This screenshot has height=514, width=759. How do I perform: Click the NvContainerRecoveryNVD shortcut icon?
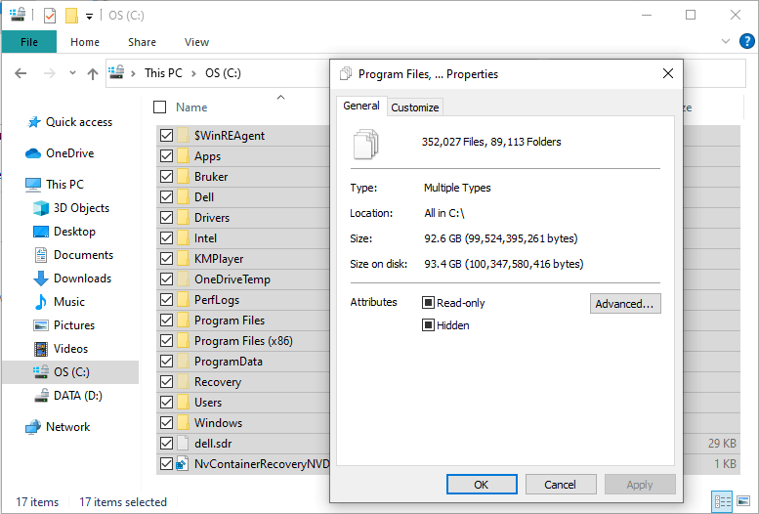click(x=182, y=464)
